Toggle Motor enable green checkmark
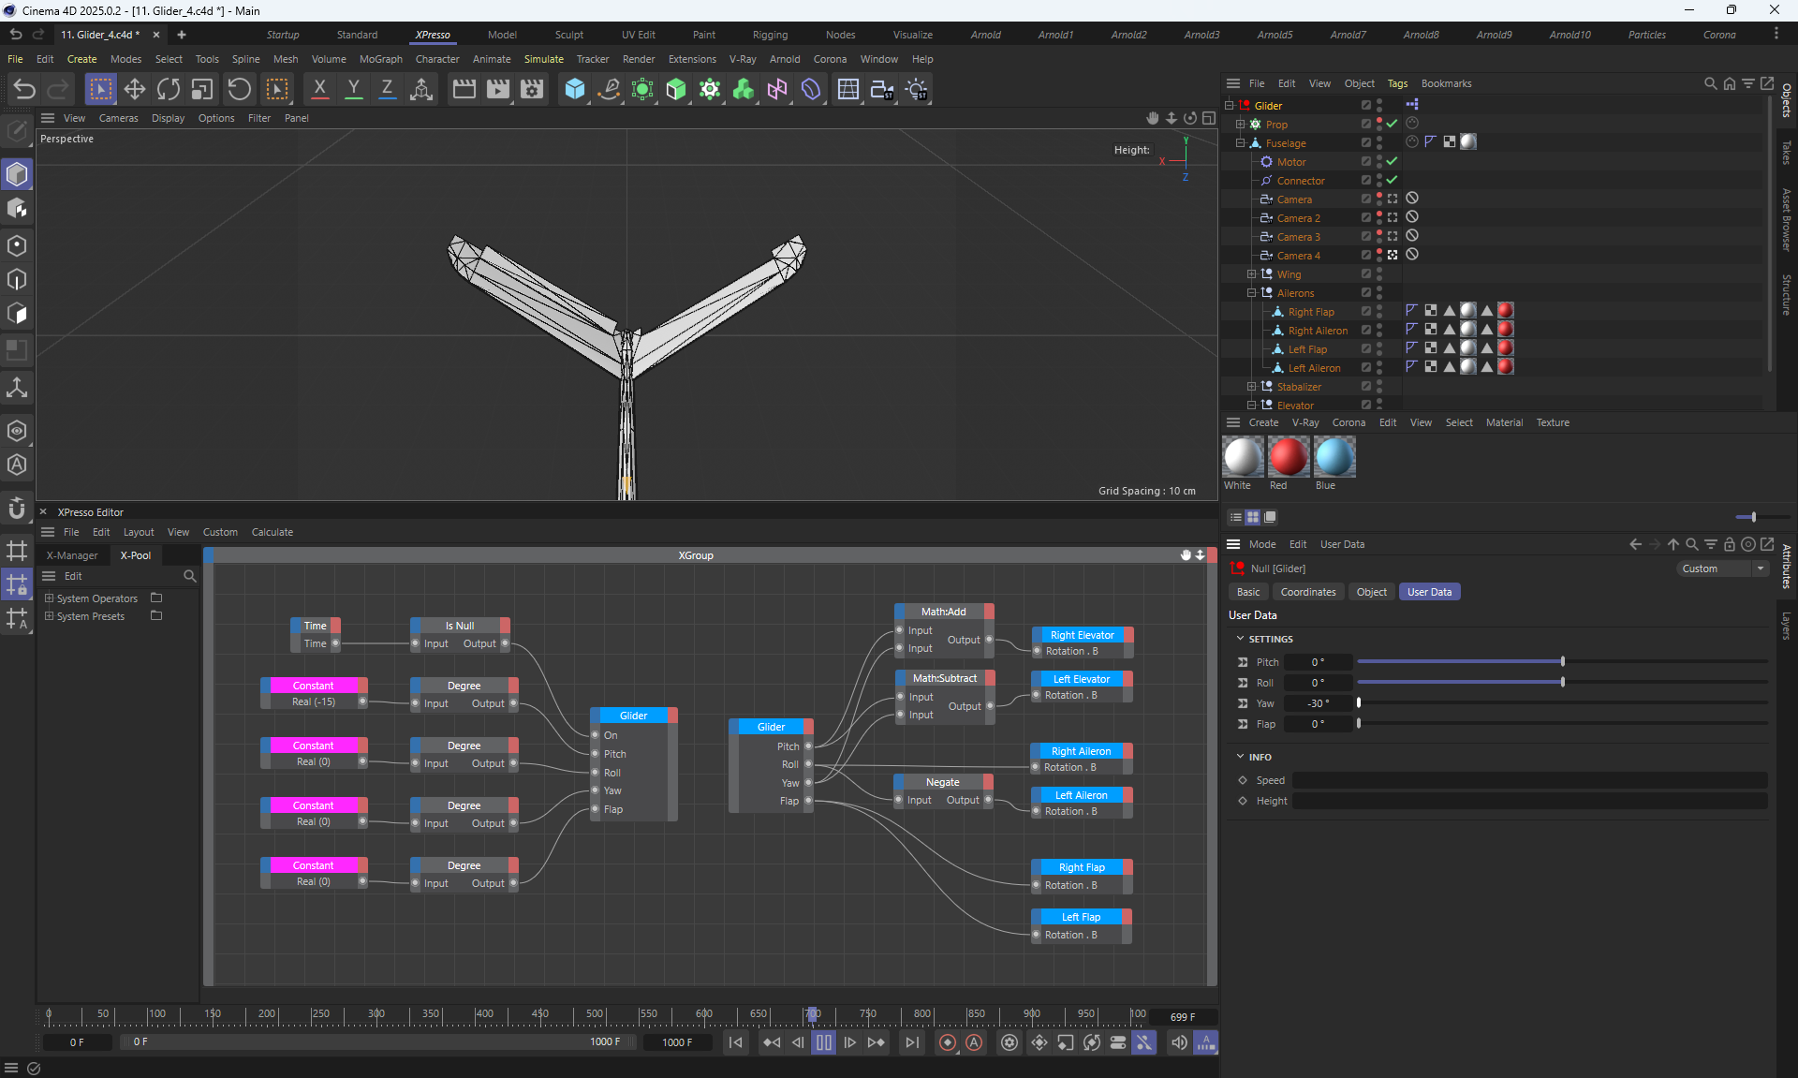This screenshot has width=1798, height=1078. (x=1392, y=161)
